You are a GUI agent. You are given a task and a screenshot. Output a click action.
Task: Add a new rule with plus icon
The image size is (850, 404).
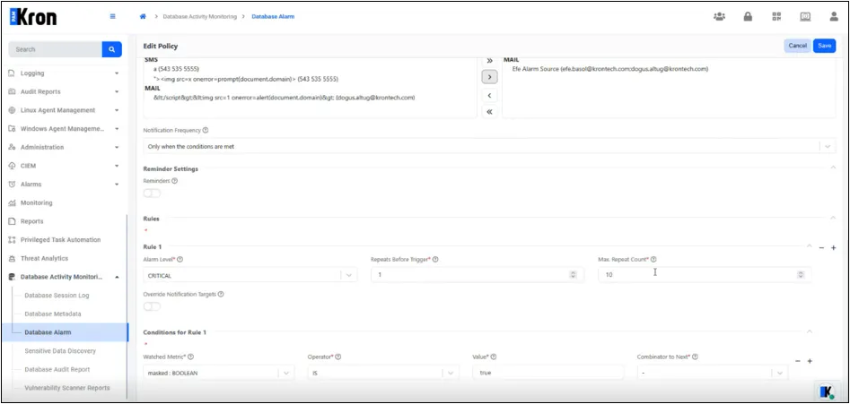(x=834, y=248)
